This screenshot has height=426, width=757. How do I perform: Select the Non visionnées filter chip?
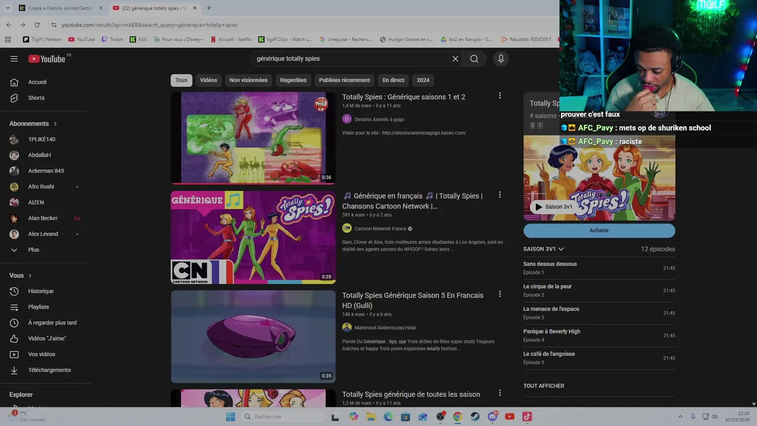[248, 80]
